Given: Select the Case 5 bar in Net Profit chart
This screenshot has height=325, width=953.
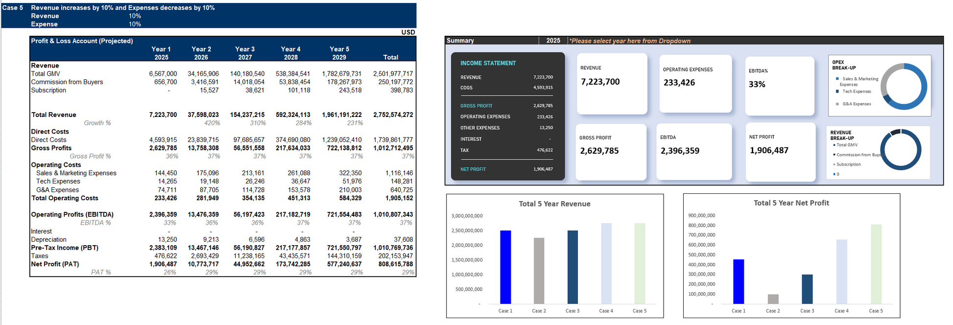Looking at the screenshot, I should click(x=876, y=264).
